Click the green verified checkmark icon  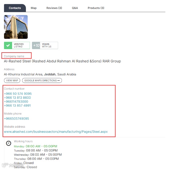tap(8, 45)
